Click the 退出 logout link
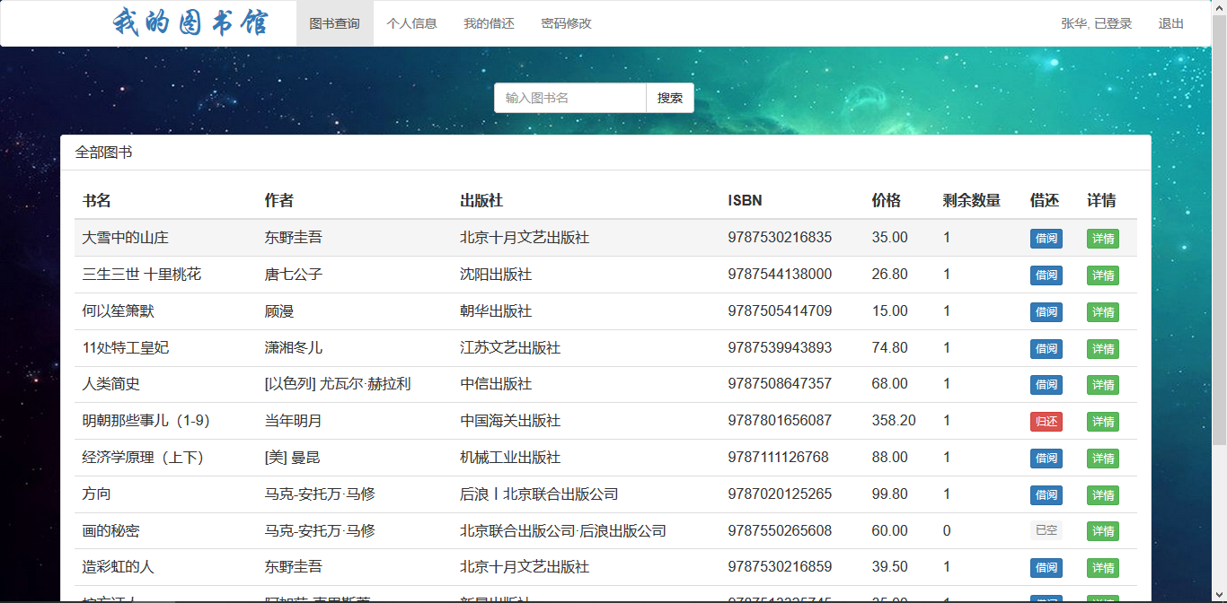The image size is (1227, 603). point(1171,23)
